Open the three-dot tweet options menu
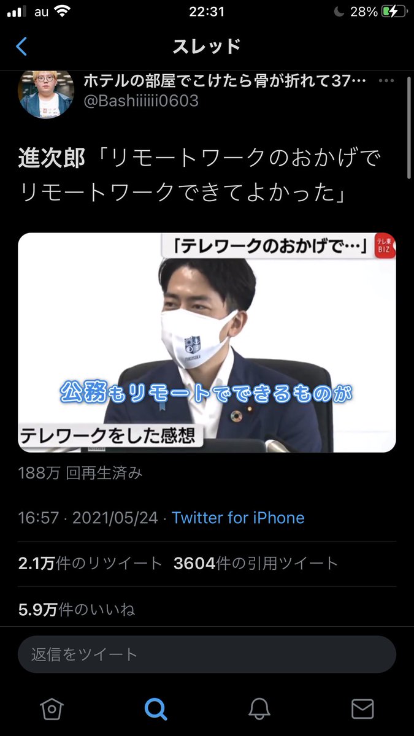 (386, 81)
